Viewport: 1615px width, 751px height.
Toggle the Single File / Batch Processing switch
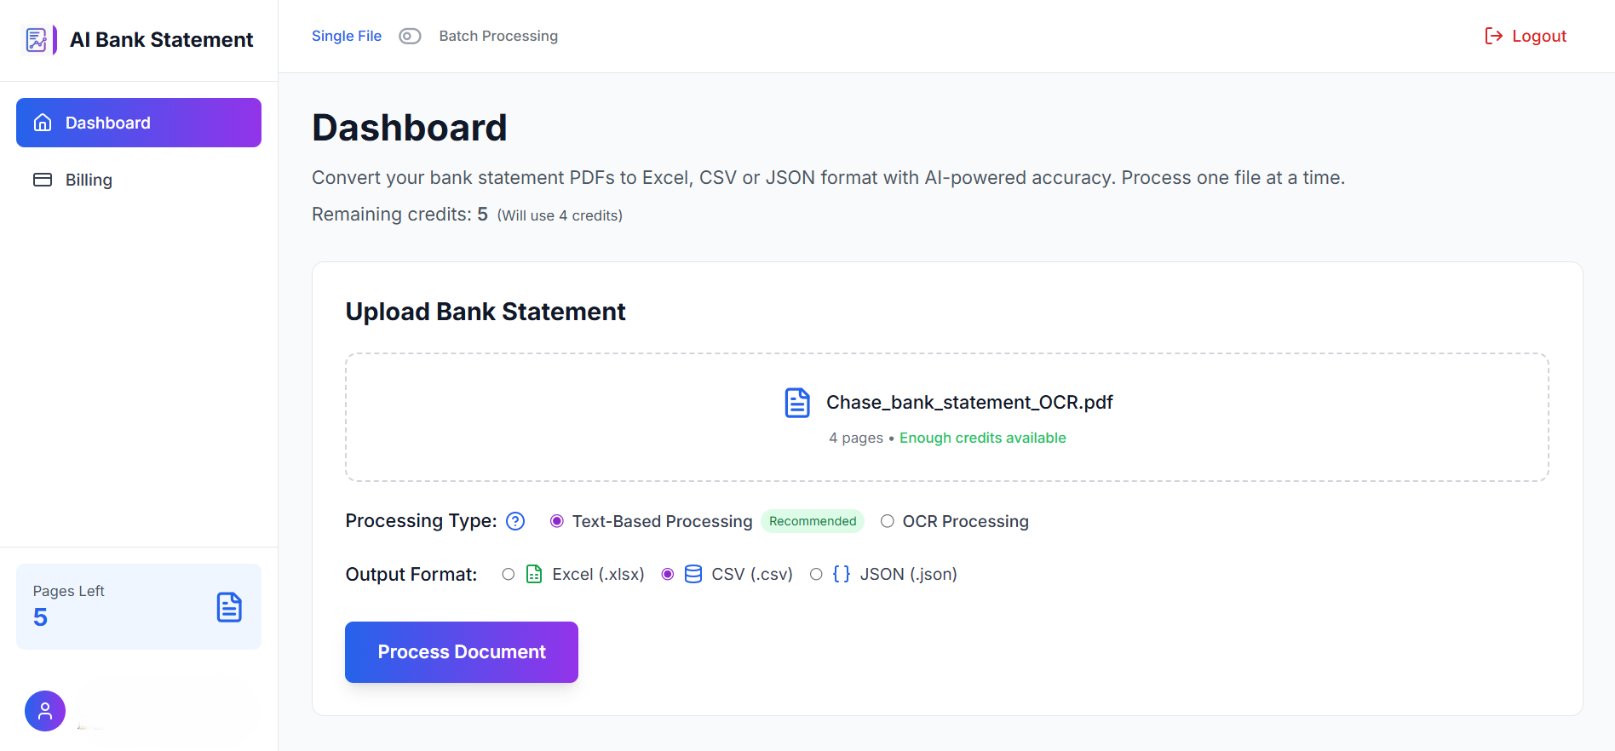(410, 36)
